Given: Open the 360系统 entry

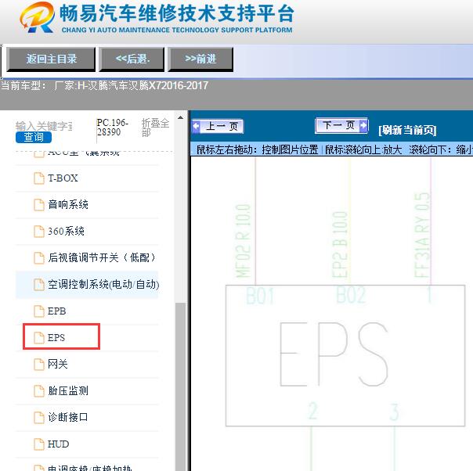Looking at the screenshot, I should [66, 231].
